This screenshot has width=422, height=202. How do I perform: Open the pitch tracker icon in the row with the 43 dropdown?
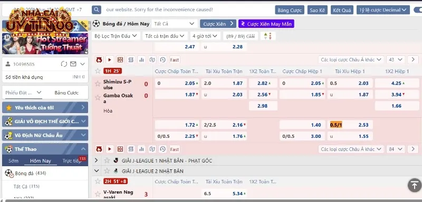click(x=120, y=59)
